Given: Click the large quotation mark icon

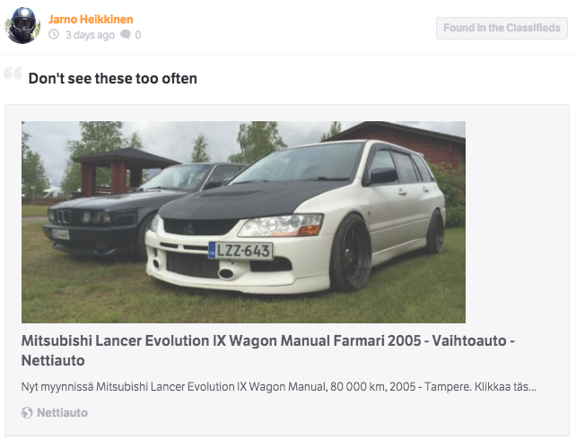Looking at the screenshot, I should [x=13, y=73].
